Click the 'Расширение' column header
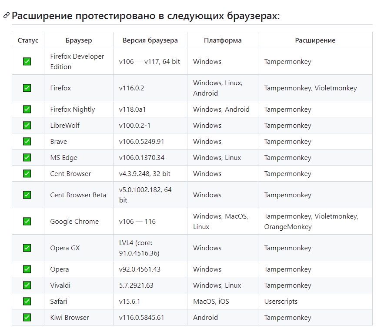Screen dimensions: 384x332 [x=315, y=40]
